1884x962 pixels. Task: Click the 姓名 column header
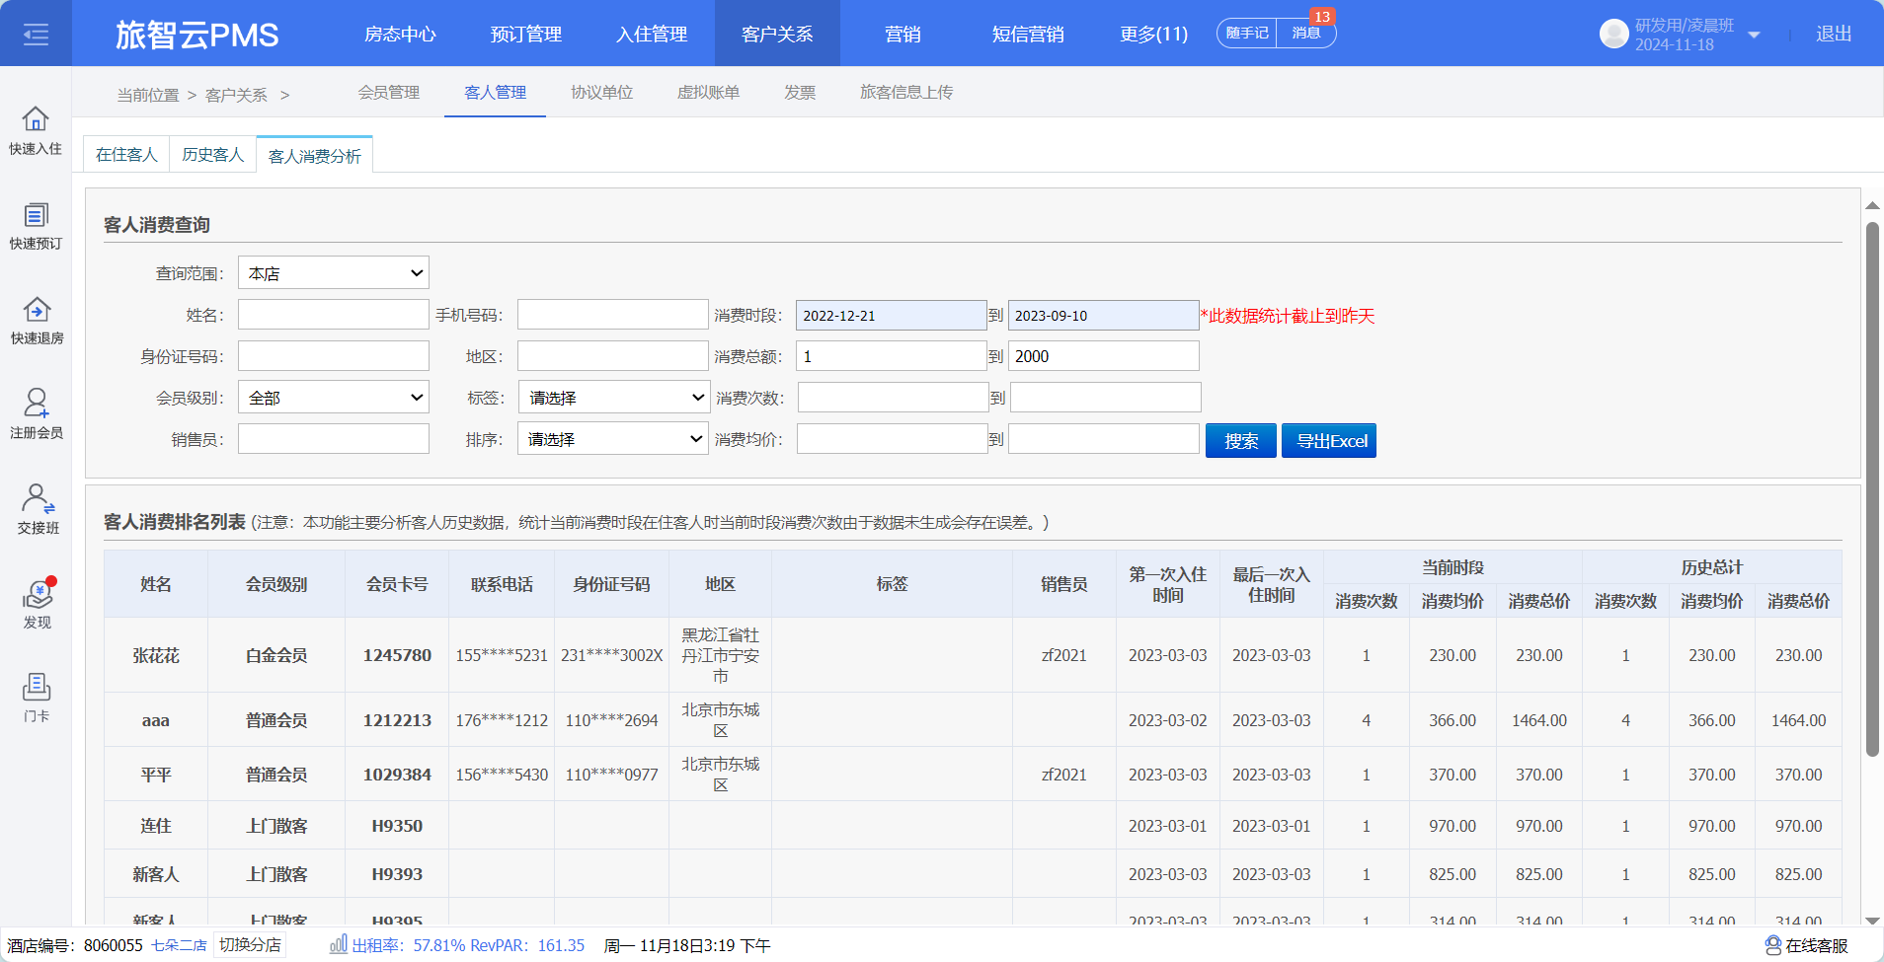coord(156,584)
